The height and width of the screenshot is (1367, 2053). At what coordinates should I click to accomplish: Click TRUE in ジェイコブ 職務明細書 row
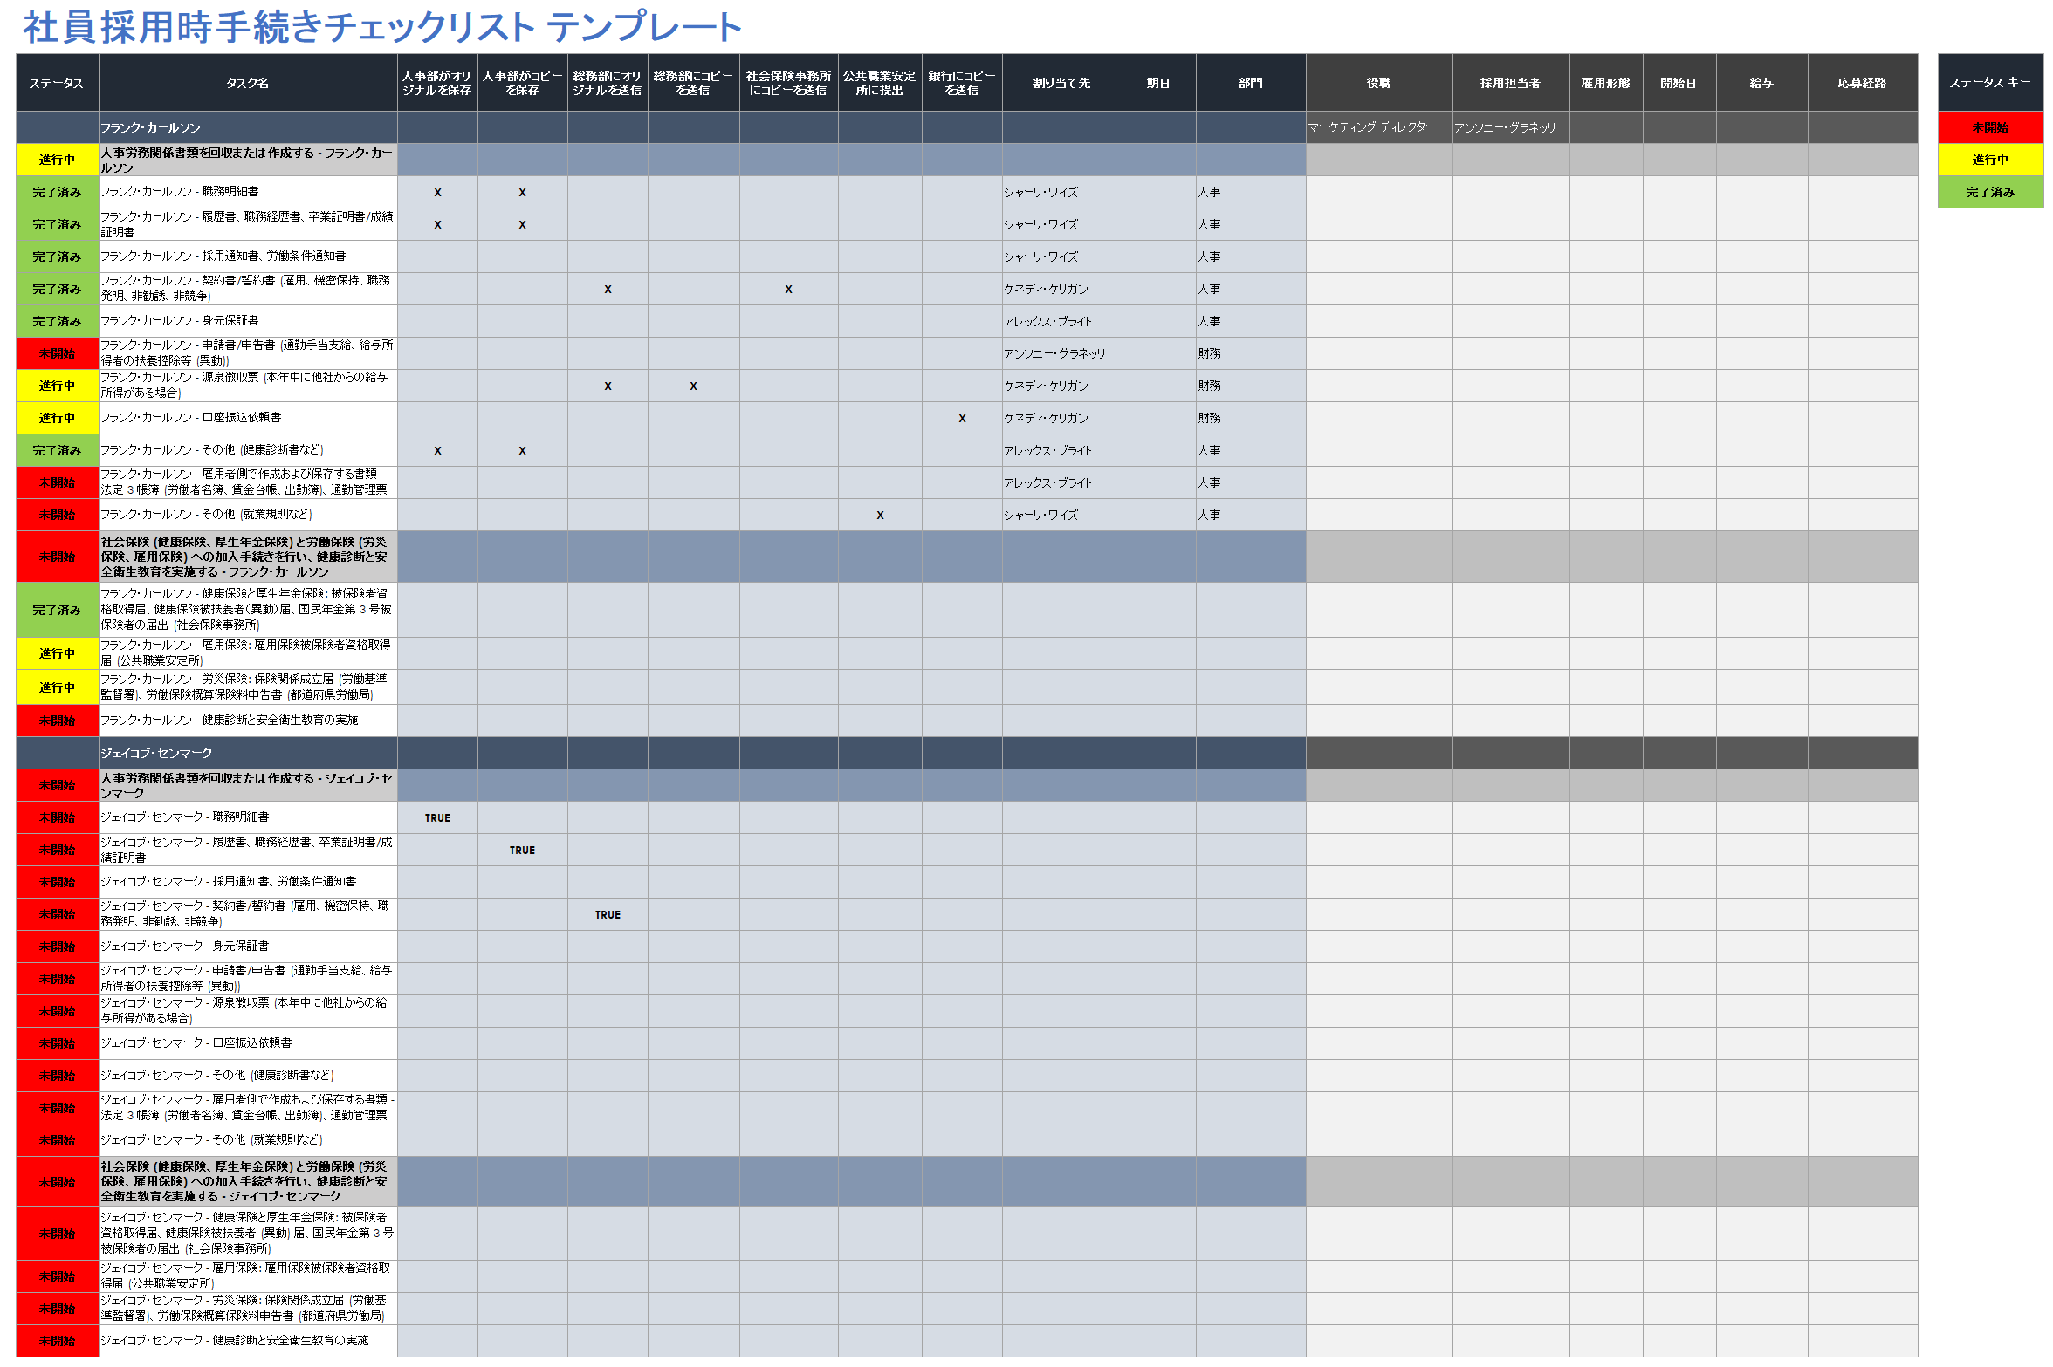437,817
